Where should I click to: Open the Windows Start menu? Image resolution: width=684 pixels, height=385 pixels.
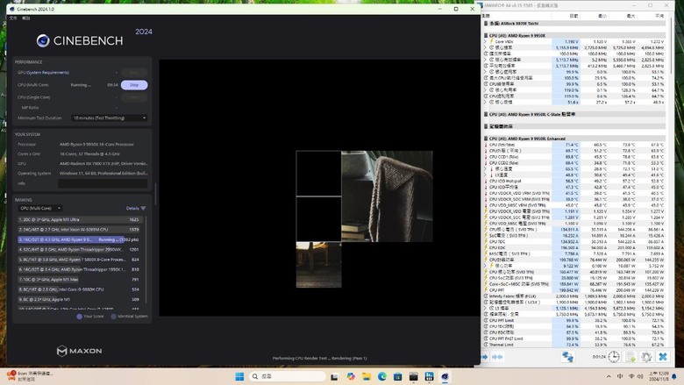(239, 377)
